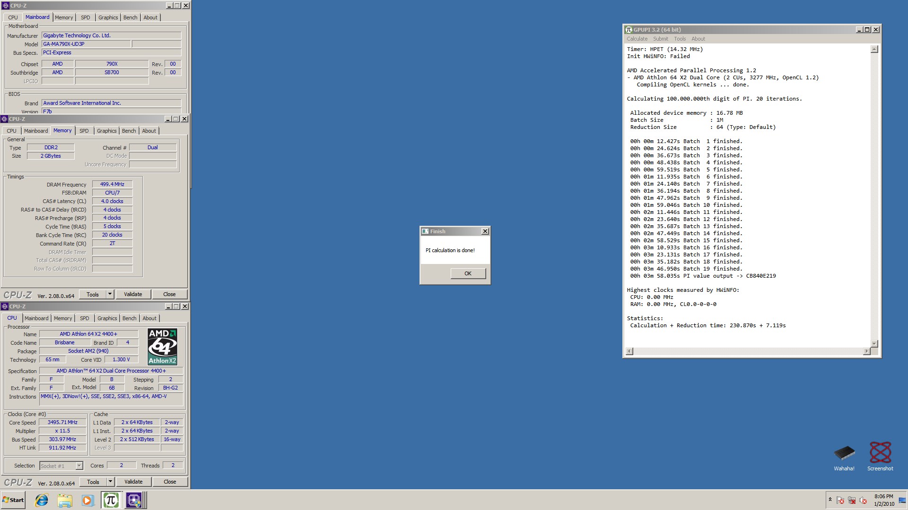Switch to CPU tab in top CPU-Z window
Viewport: 908px width, 510px height.
tap(13, 17)
